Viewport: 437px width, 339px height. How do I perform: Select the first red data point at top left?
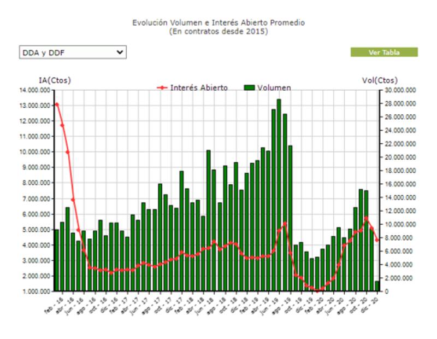pyautogui.click(x=57, y=104)
